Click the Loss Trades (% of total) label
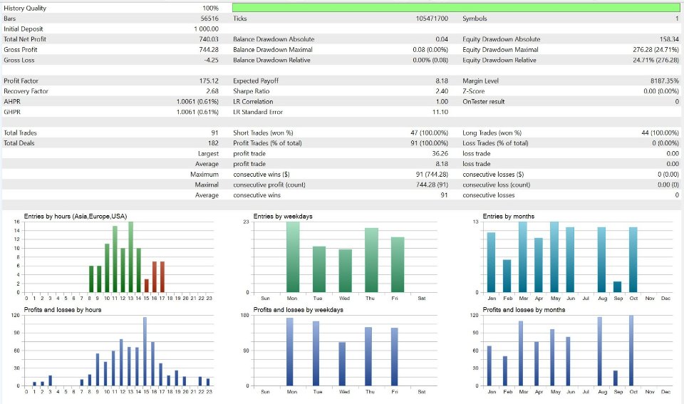The image size is (684, 404). click(495, 143)
